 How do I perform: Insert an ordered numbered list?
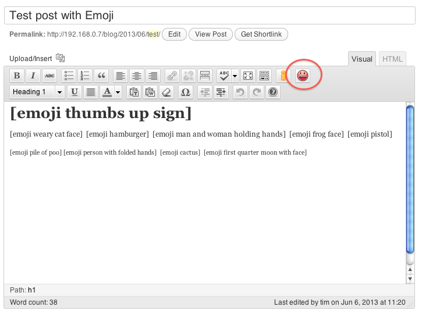point(85,76)
